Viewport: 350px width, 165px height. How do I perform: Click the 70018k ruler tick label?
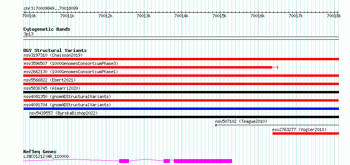[334, 16]
